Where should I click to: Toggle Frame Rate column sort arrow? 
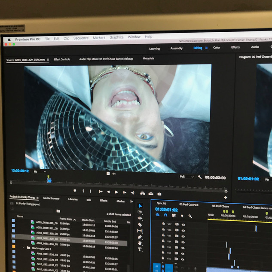tap(75, 220)
